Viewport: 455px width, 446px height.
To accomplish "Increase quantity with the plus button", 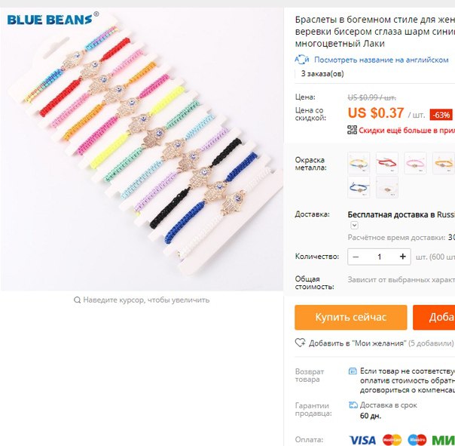I will pyautogui.click(x=402, y=257).
